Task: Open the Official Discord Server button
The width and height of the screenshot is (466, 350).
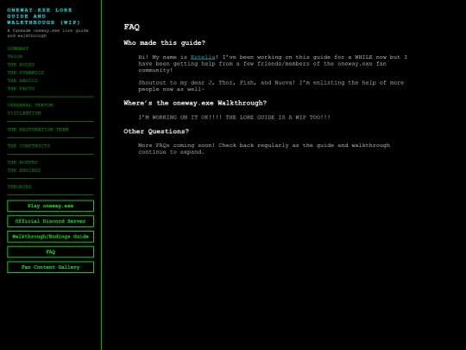Action: click(51, 221)
